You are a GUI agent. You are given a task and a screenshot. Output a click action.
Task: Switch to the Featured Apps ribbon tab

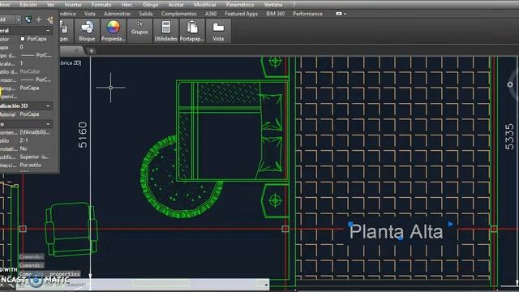point(242,14)
